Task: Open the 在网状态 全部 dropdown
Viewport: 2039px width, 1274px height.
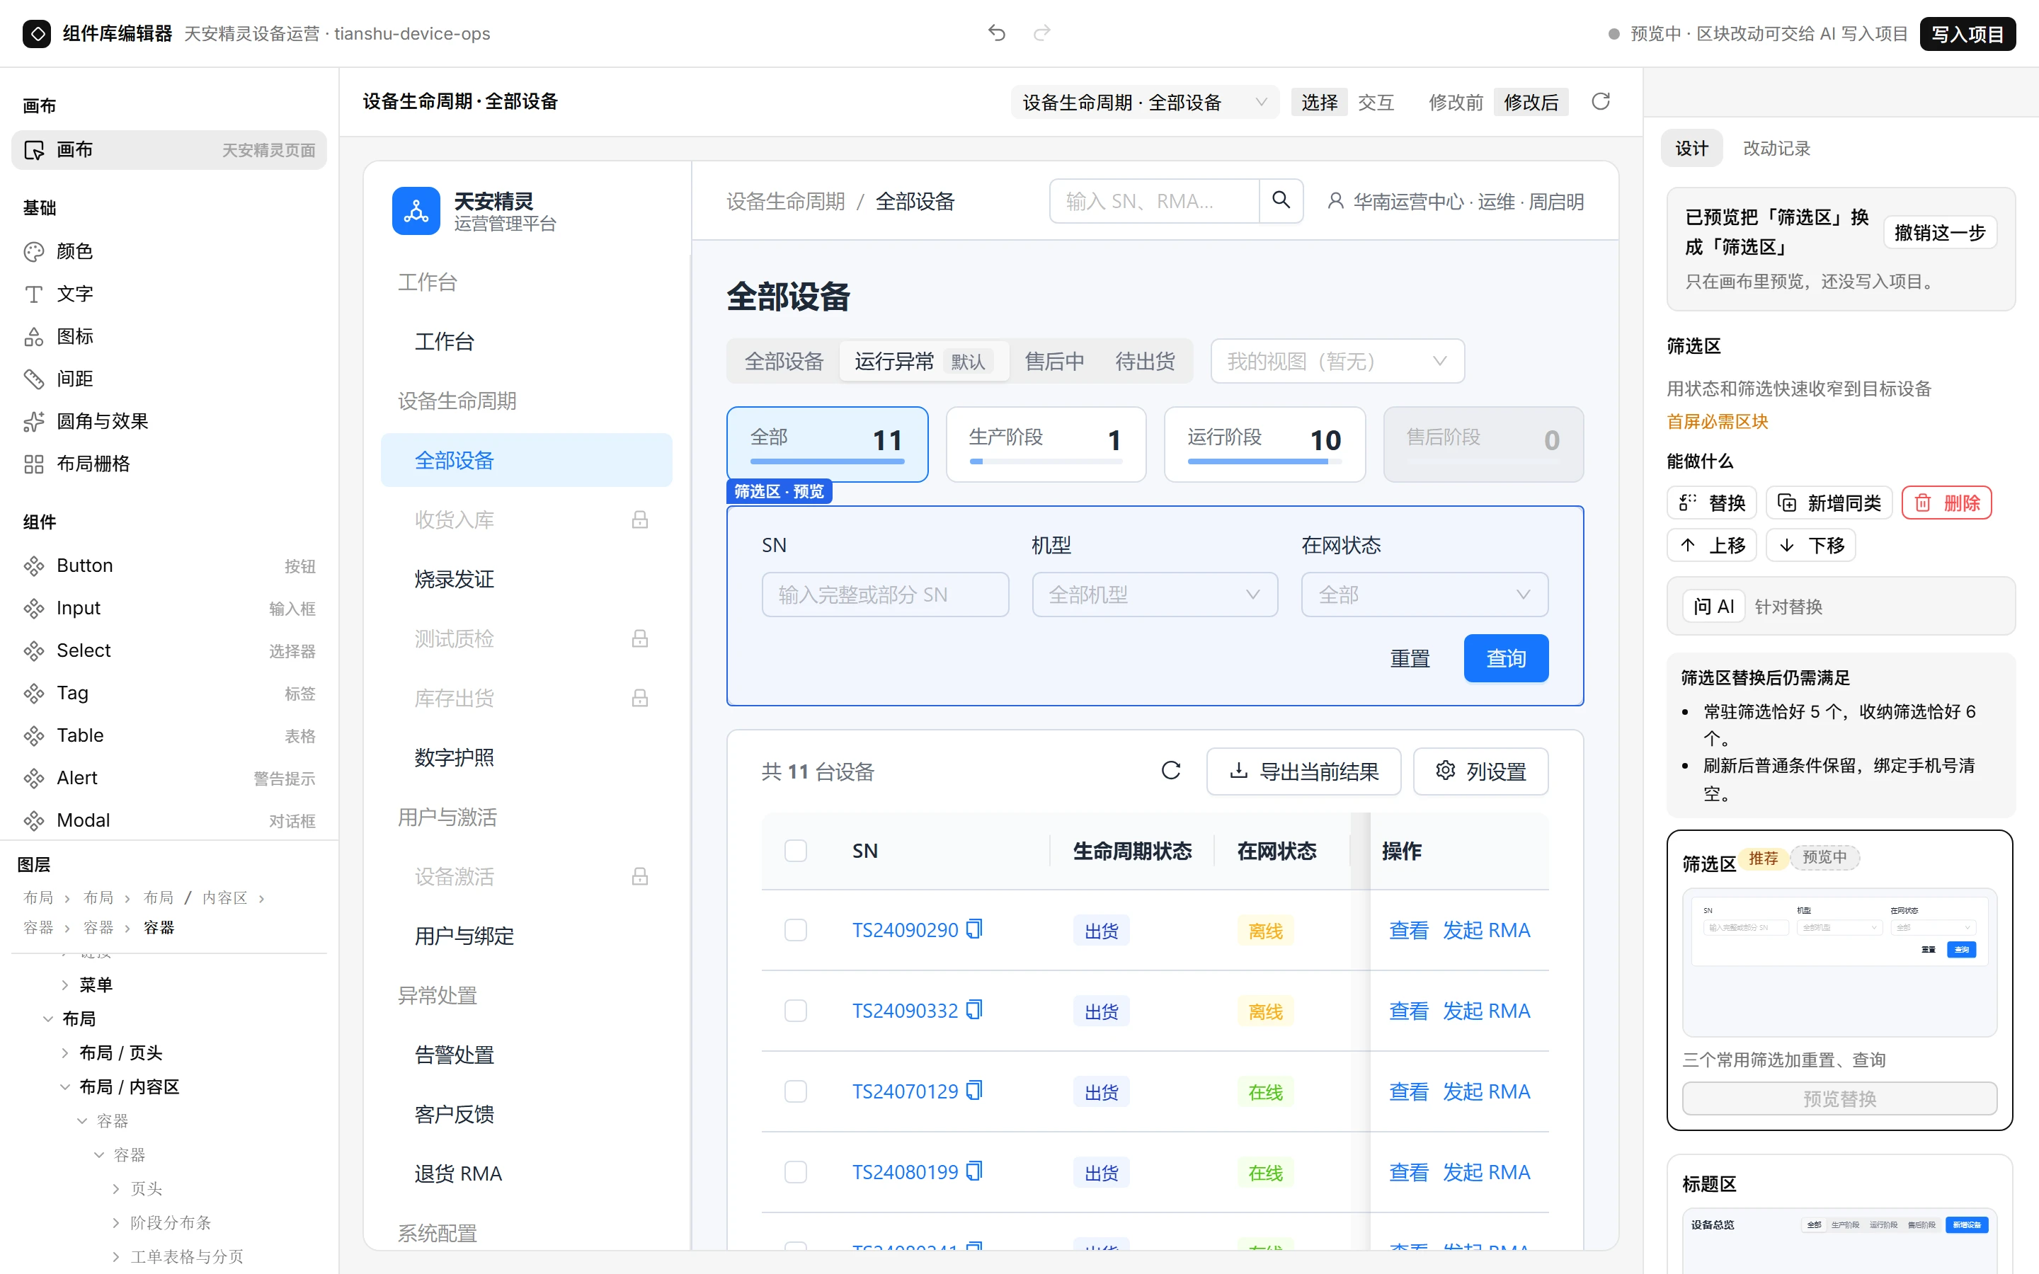Action: pos(1424,595)
